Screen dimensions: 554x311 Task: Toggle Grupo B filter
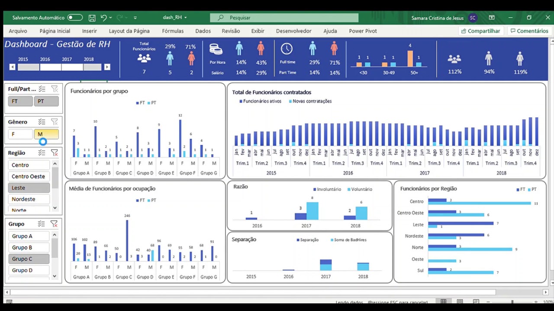(x=29, y=248)
